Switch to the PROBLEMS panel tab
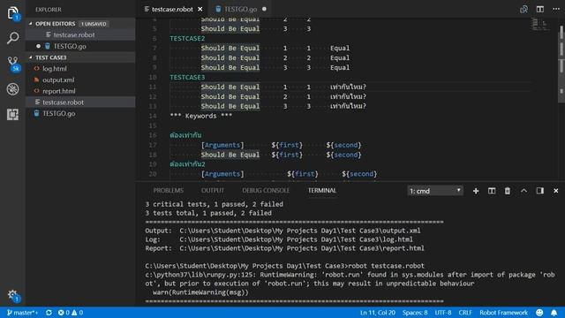The image size is (565, 318). [x=169, y=191]
